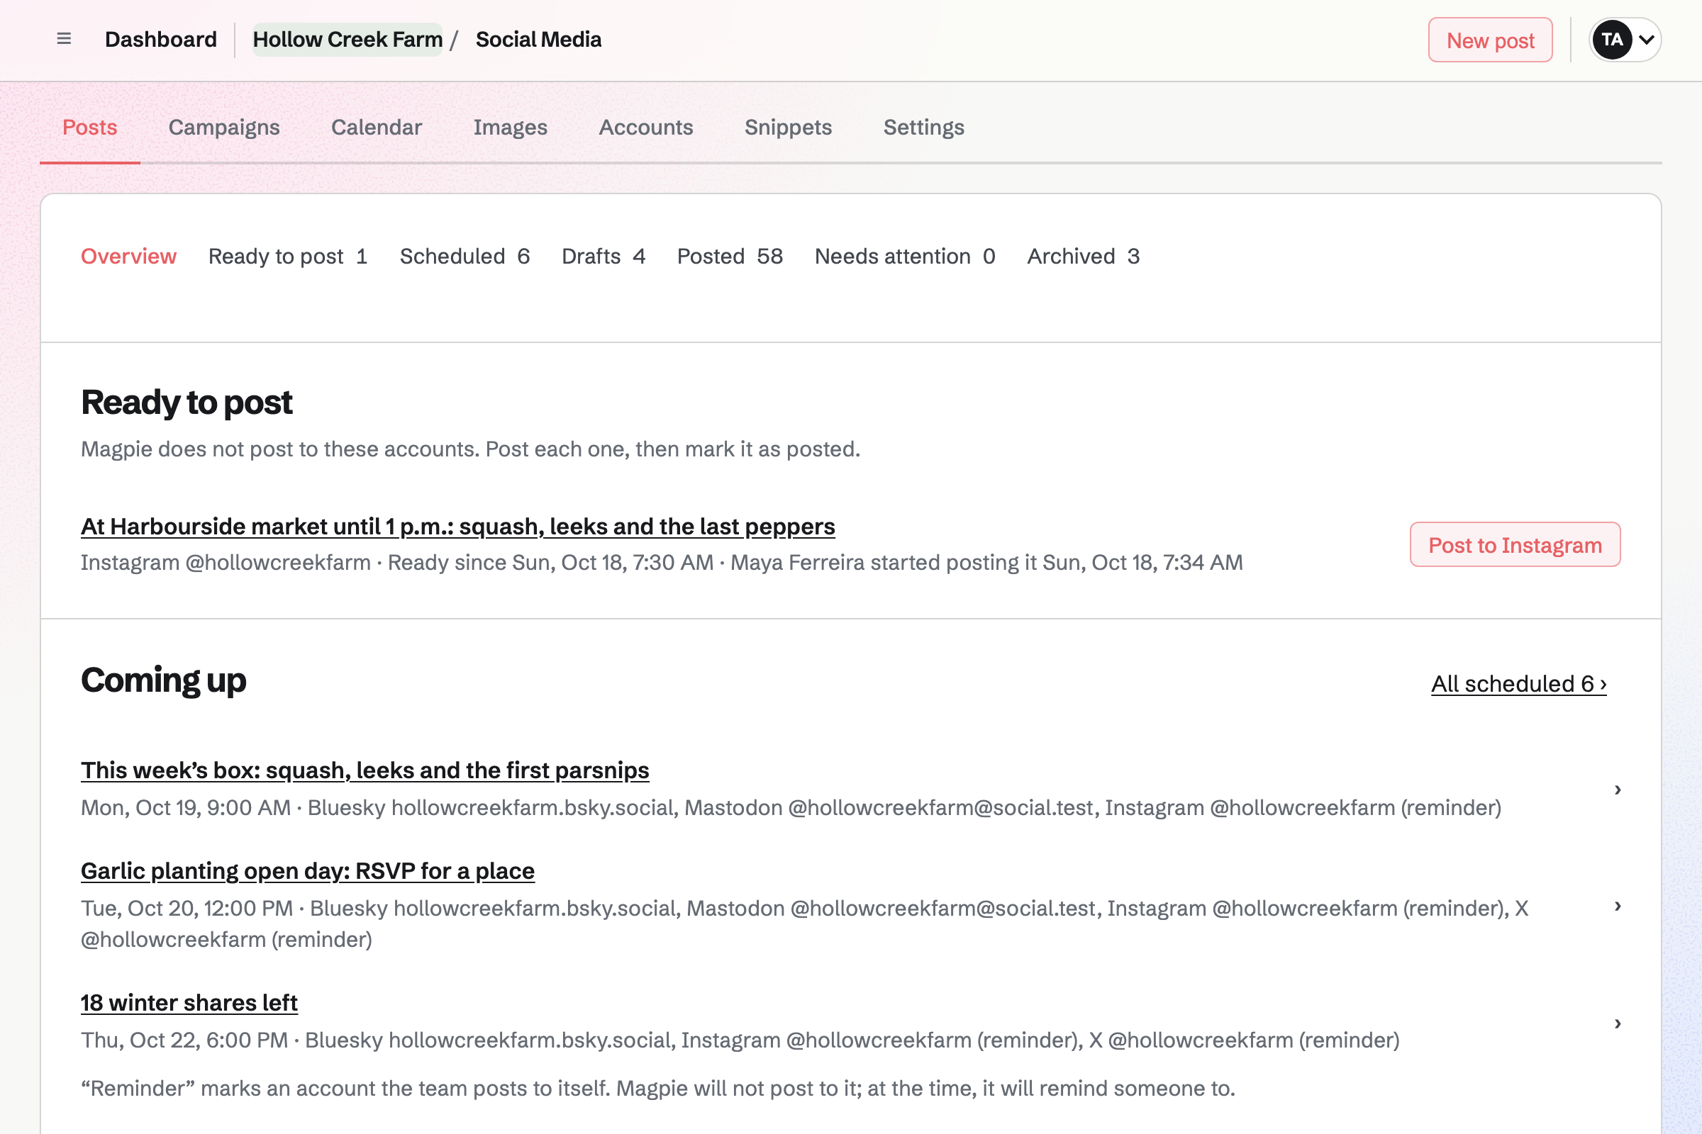Click text 'Mon, Oct 19, 9:00 AM'
1702x1134 pixels.
(186, 807)
